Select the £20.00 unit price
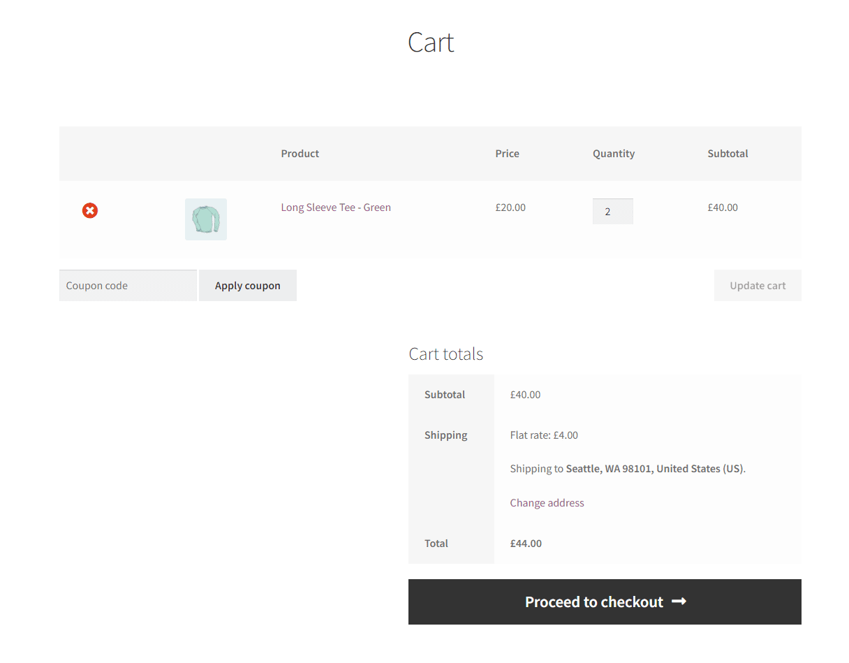Viewport: 849px width, 663px height. 510,207
